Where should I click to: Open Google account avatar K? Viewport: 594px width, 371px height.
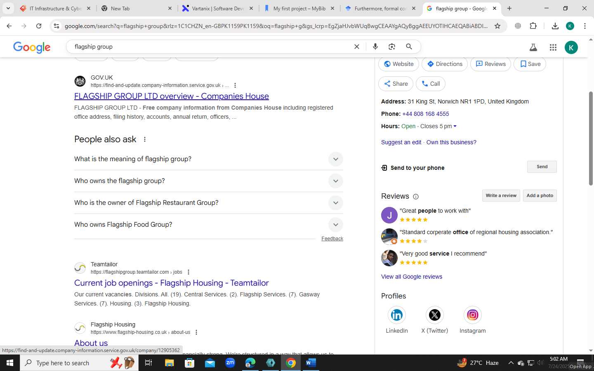tap(571, 47)
